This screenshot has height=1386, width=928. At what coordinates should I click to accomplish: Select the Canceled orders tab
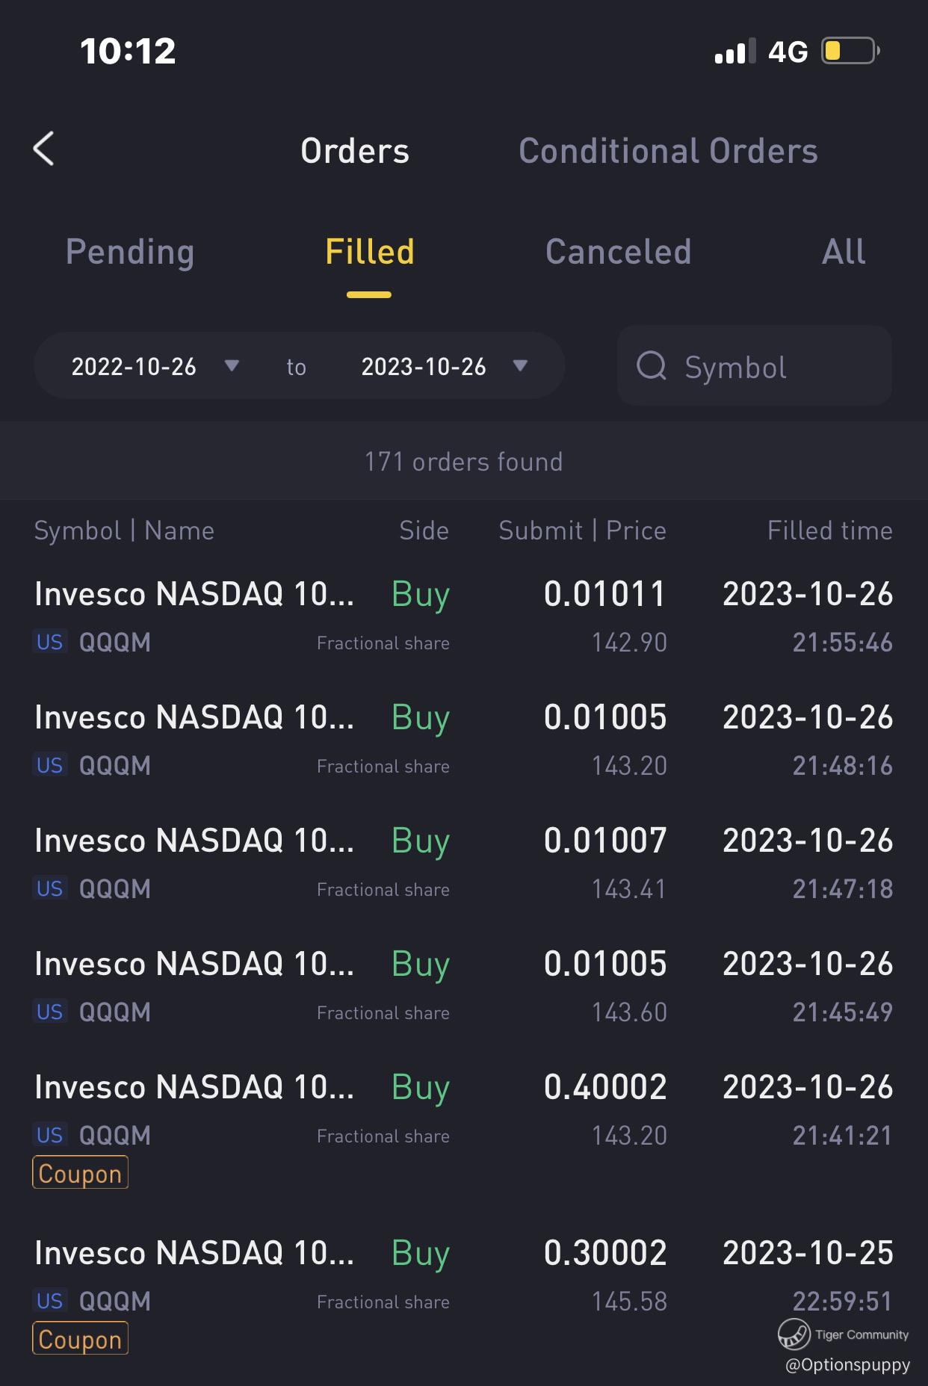[618, 252]
